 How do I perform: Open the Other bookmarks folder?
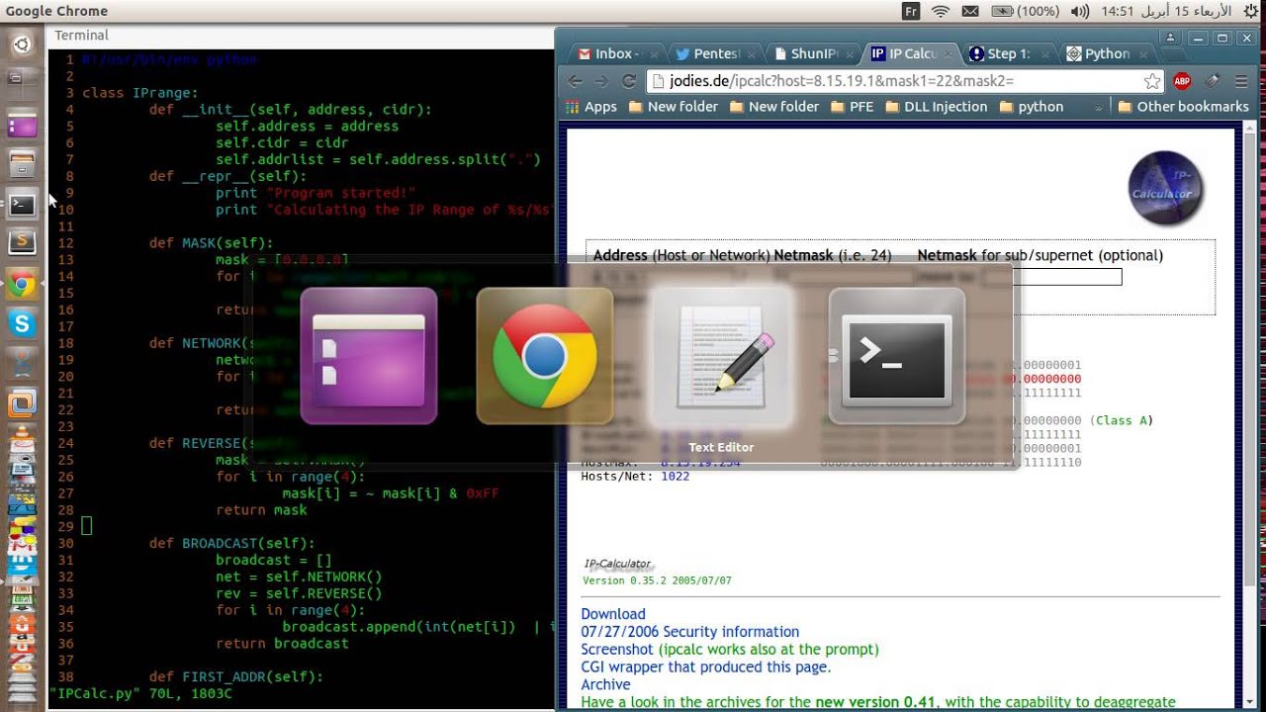1183,107
